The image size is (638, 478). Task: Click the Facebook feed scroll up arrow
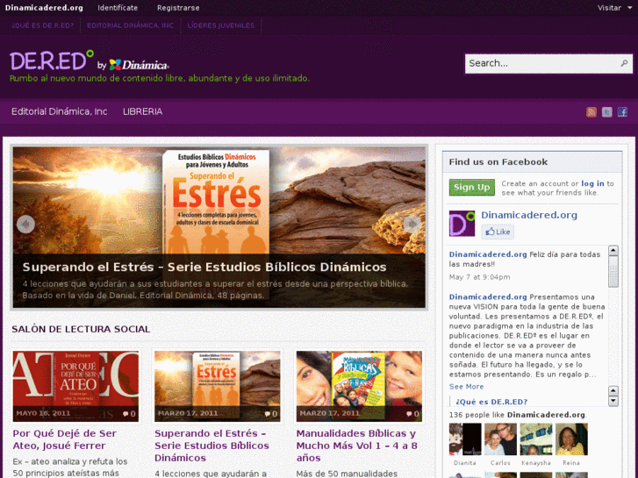(x=613, y=251)
